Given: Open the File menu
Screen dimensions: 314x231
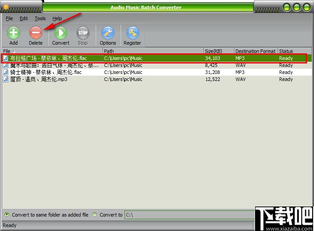Looking at the screenshot, I should [x=9, y=18].
